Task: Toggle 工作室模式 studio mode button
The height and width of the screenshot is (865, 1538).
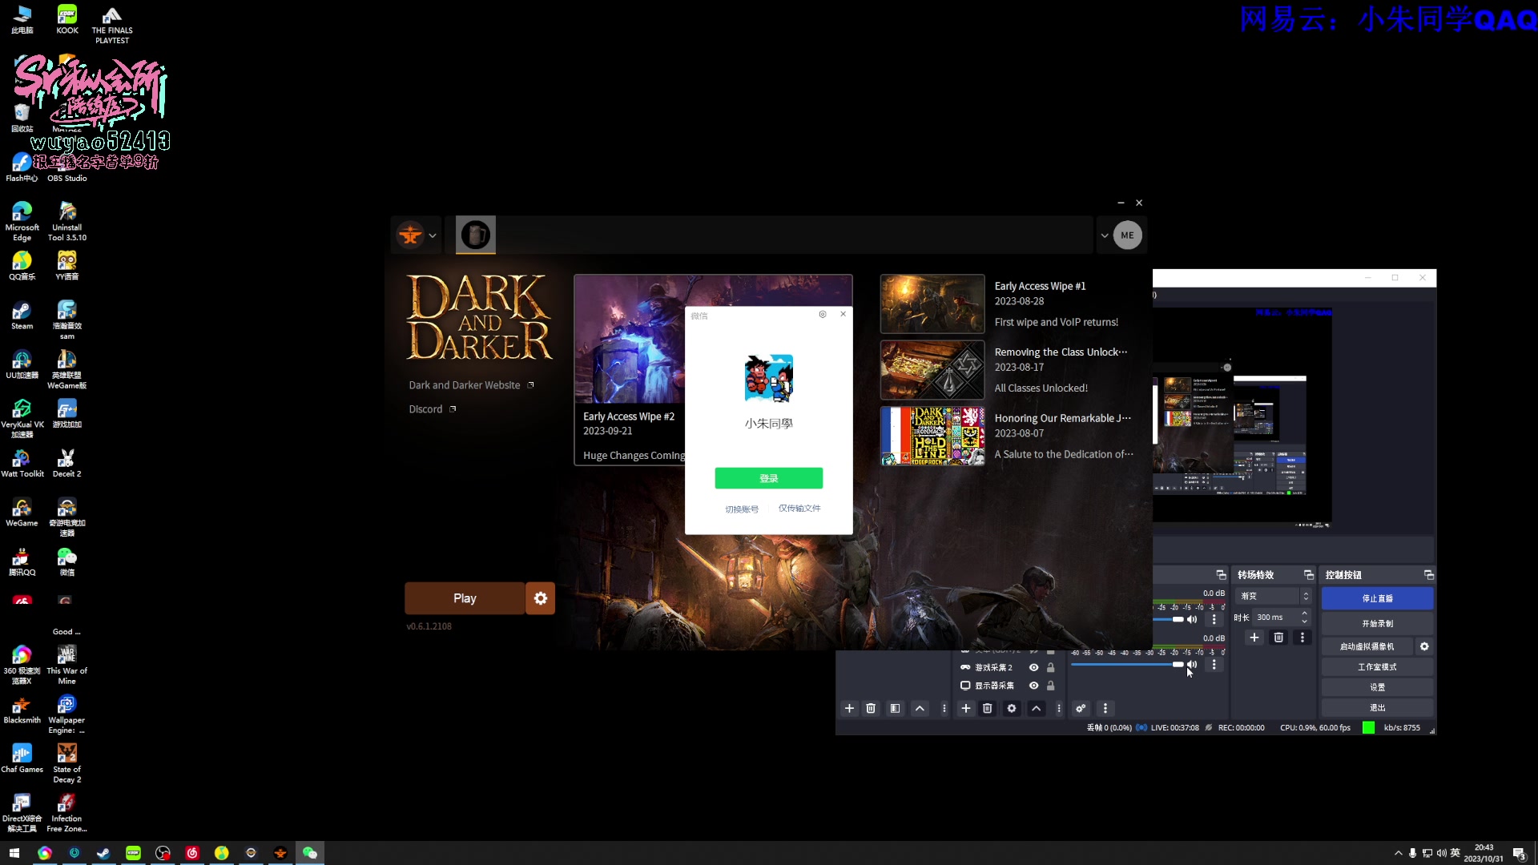Action: [x=1377, y=667]
